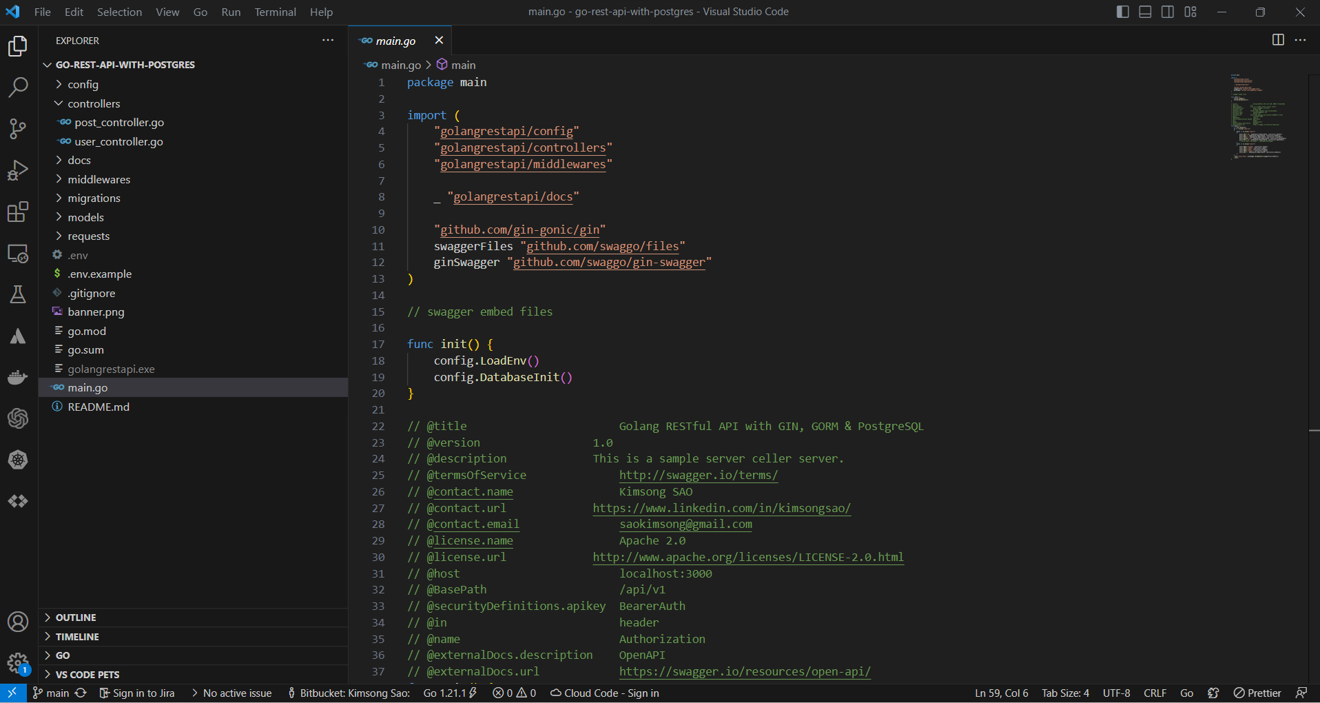Click the Copilot status icon beside Go
Image resolution: width=1320 pixels, height=703 pixels.
click(x=1213, y=693)
